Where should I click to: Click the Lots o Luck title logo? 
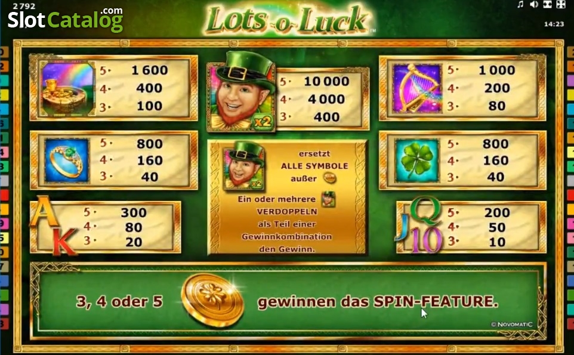(x=287, y=19)
